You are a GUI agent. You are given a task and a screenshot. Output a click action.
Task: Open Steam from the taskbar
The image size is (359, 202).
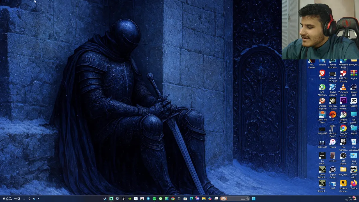(105, 199)
